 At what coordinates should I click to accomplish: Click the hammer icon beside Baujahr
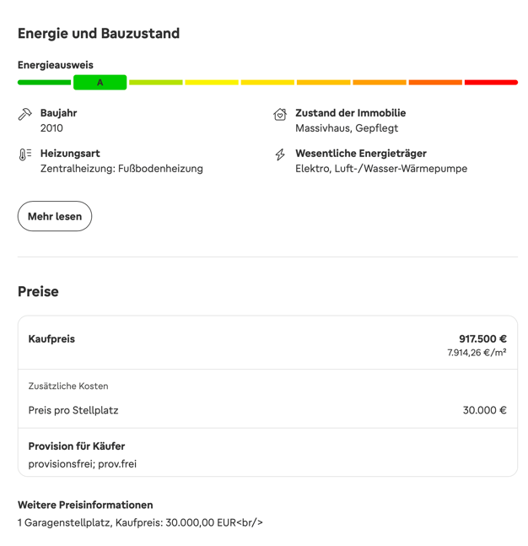24,114
